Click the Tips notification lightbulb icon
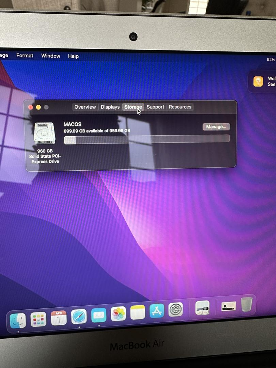 pos(258,82)
